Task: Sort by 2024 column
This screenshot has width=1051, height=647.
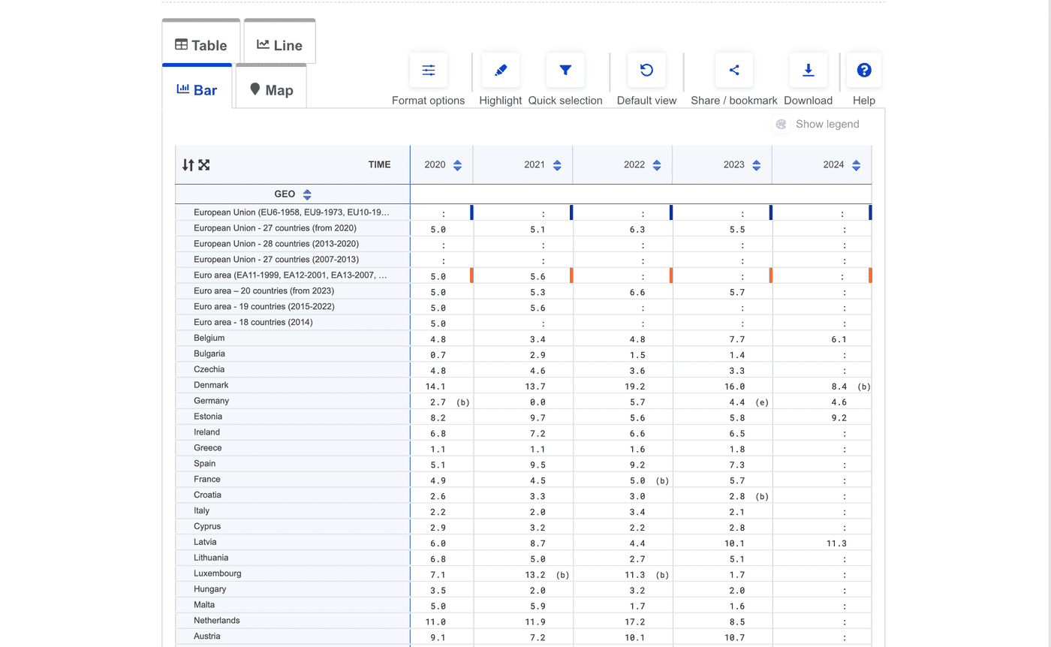Action: point(857,165)
